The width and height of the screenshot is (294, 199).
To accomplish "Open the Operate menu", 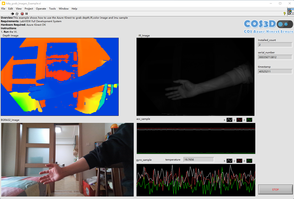I will [x=41, y=9].
